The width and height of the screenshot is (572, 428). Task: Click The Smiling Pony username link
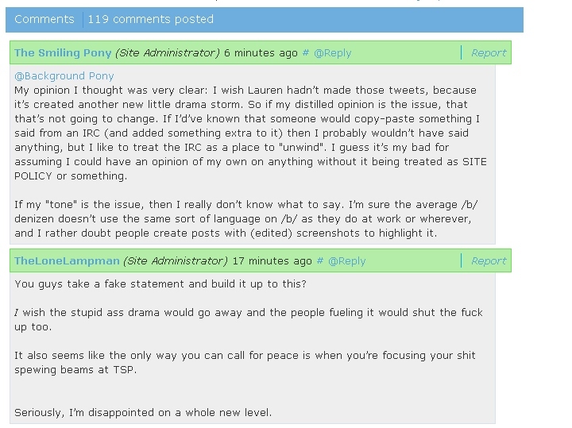(x=63, y=53)
